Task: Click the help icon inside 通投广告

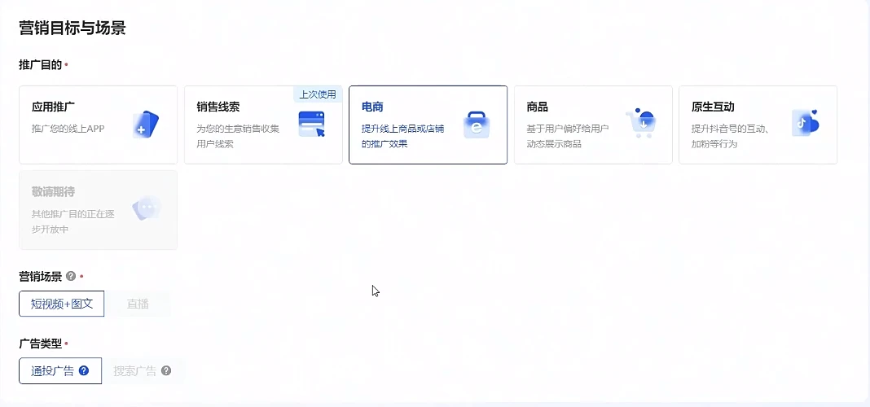Action: 84,371
